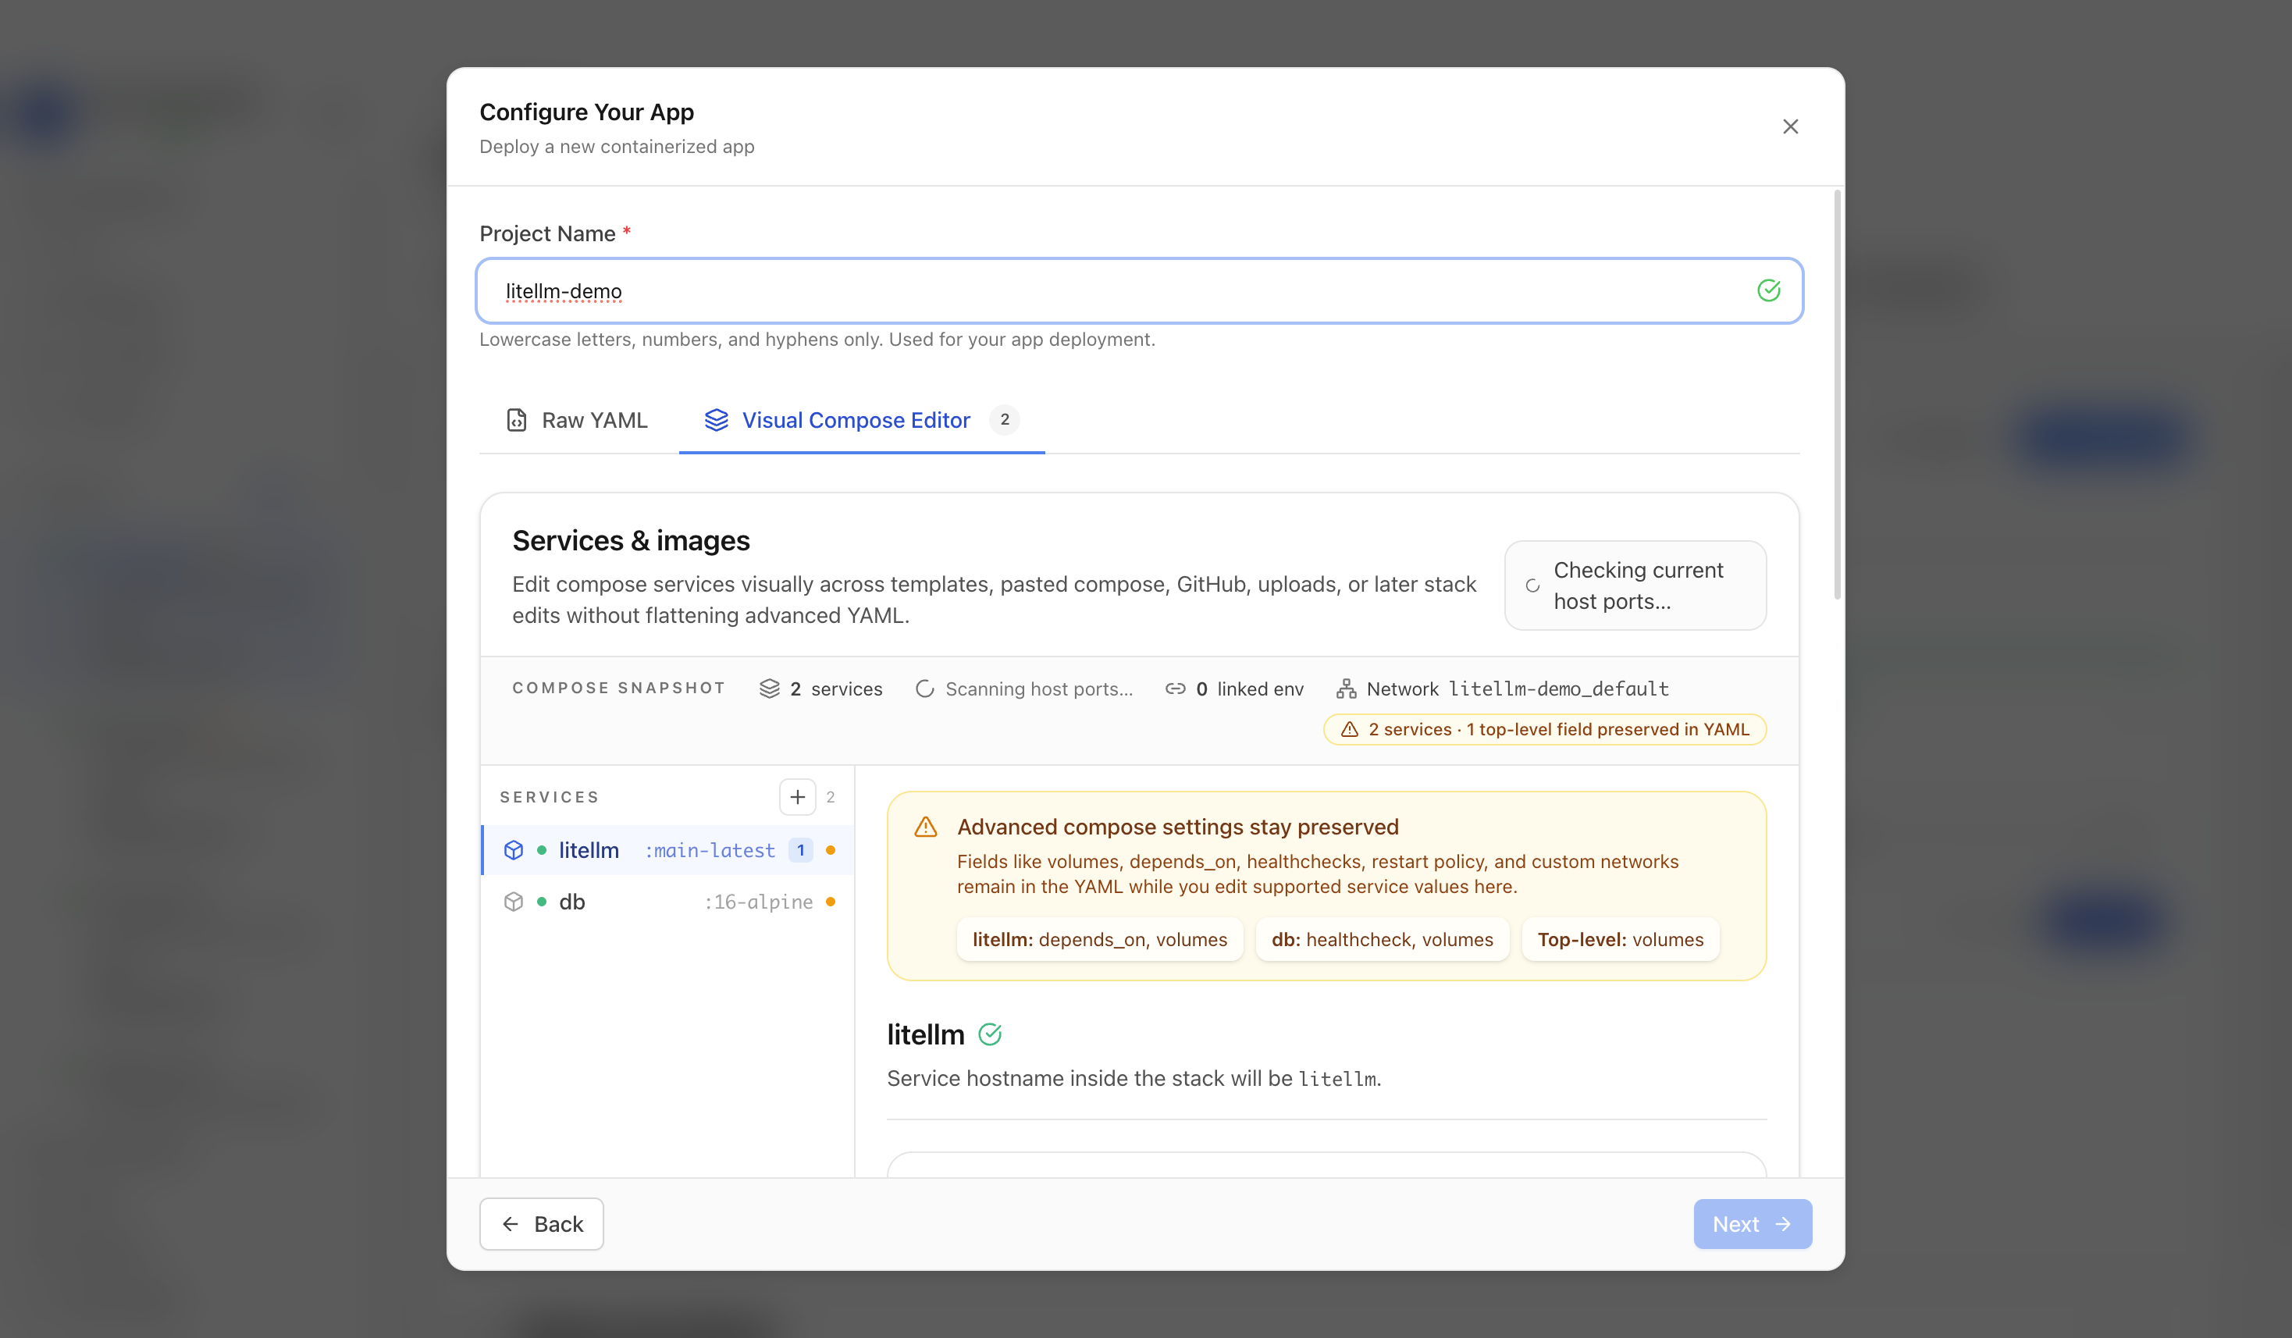This screenshot has height=1338, width=2292.
Task: Click the spinner in Checking current host ports
Action: (1532, 585)
